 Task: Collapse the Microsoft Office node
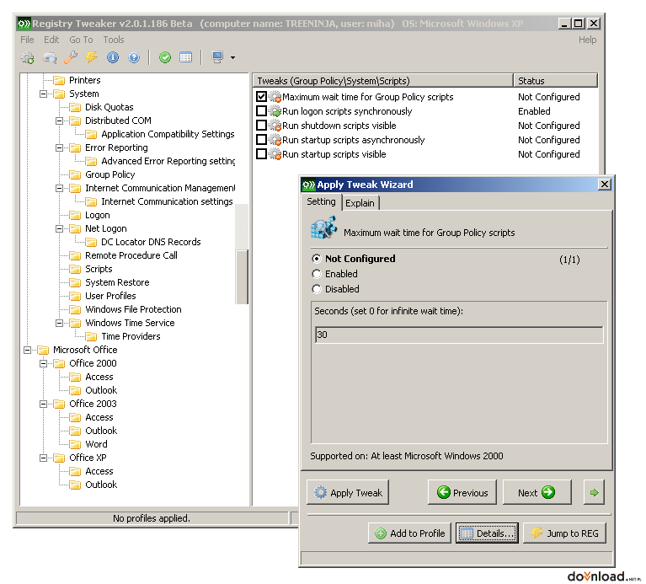click(x=27, y=351)
